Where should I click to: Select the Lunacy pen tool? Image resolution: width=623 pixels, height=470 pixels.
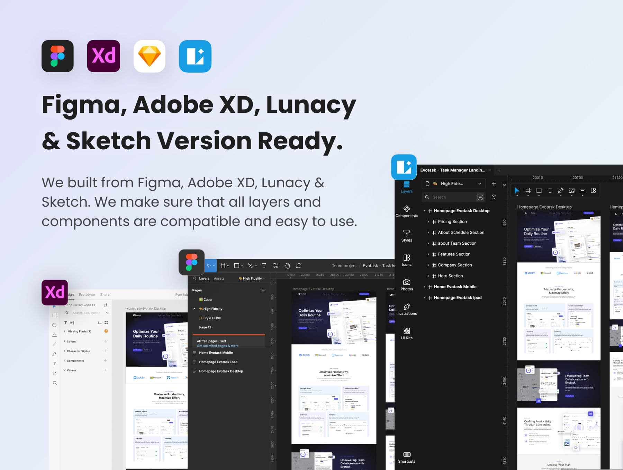tap(561, 190)
